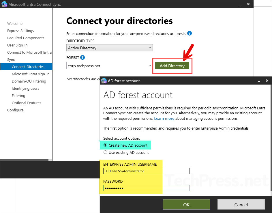272x213 pixels.
Task: Close the AD forest account dialog
Action: (x=267, y=81)
